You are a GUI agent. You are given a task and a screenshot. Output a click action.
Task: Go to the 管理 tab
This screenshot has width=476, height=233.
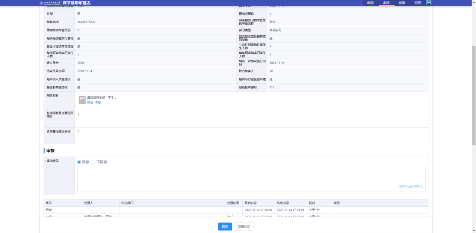point(418,3)
